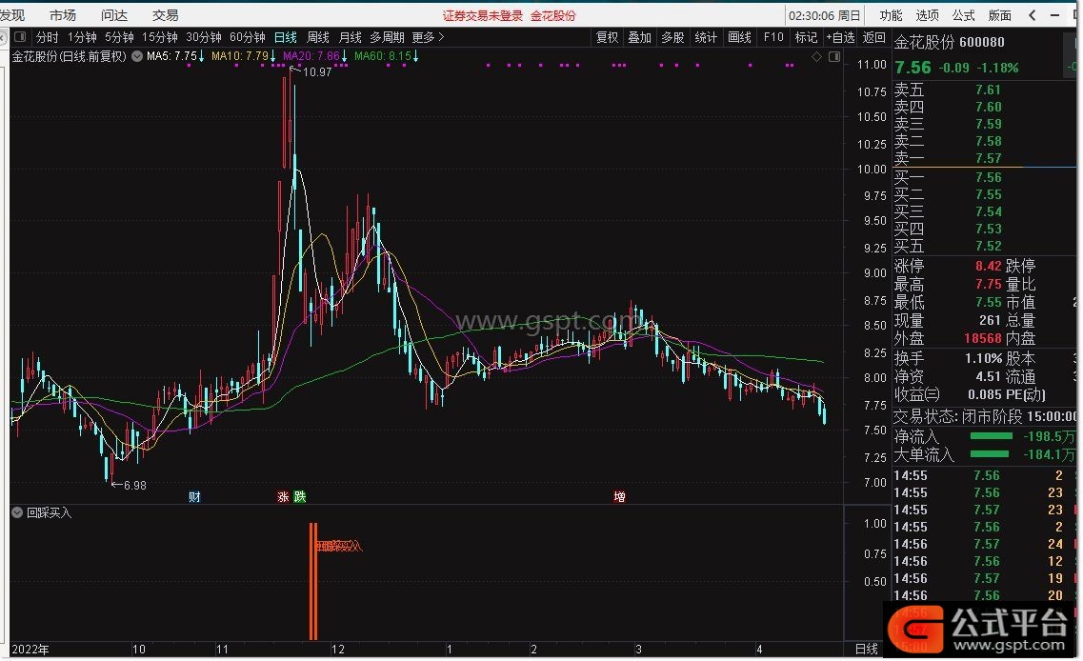Click the 日线 period label at bottom right
The width and height of the screenshot is (1083, 661).
point(866,650)
